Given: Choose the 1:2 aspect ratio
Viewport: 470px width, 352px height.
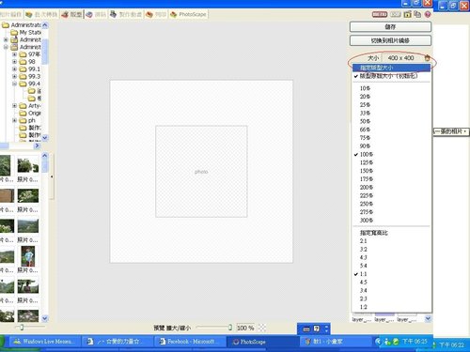Looking at the screenshot, I should tap(391, 307).
